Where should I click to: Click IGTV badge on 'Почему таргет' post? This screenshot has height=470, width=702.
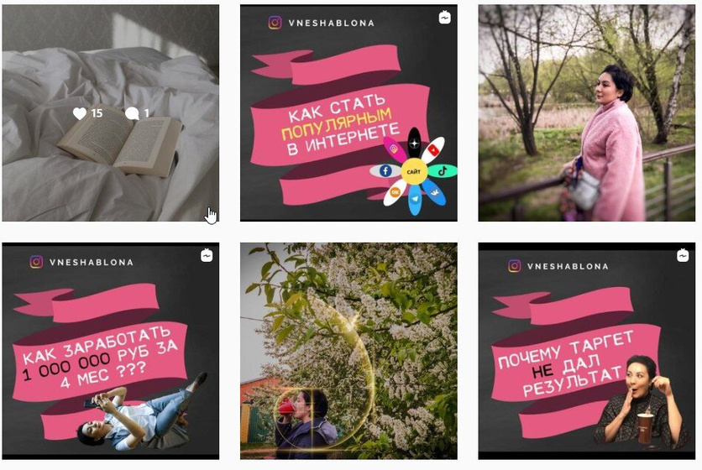[683, 256]
